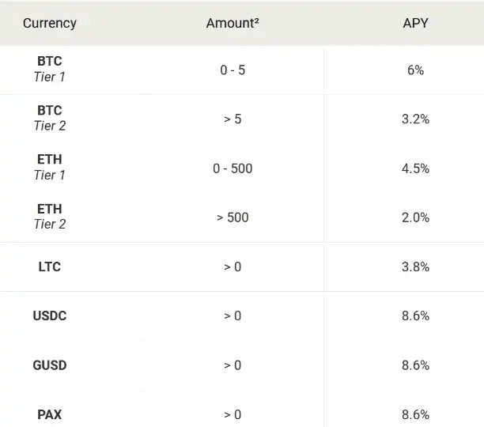Select the 0 - 500 amount cell

click(x=233, y=168)
